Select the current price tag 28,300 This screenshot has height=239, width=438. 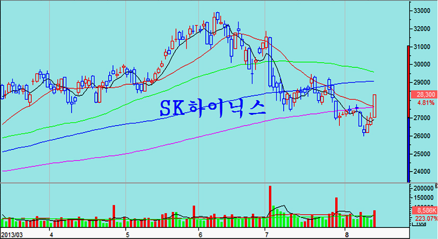click(423, 95)
